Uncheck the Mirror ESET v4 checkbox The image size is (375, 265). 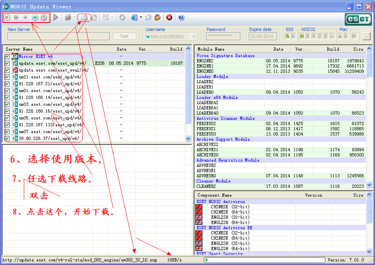[x=7, y=57]
